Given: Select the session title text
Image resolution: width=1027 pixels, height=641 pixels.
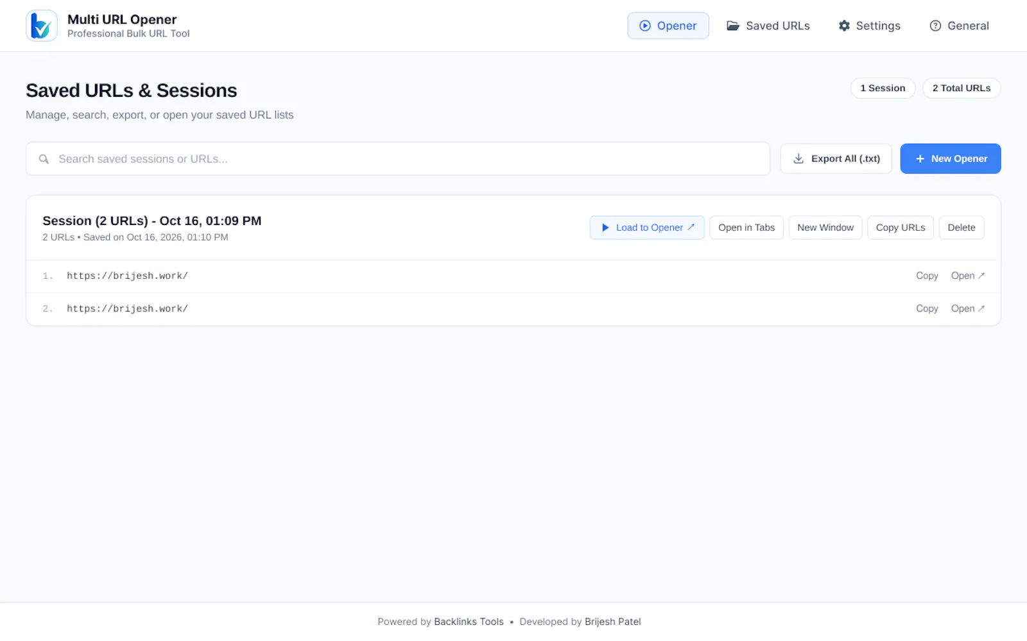Looking at the screenshot, I should pos(152,221).
